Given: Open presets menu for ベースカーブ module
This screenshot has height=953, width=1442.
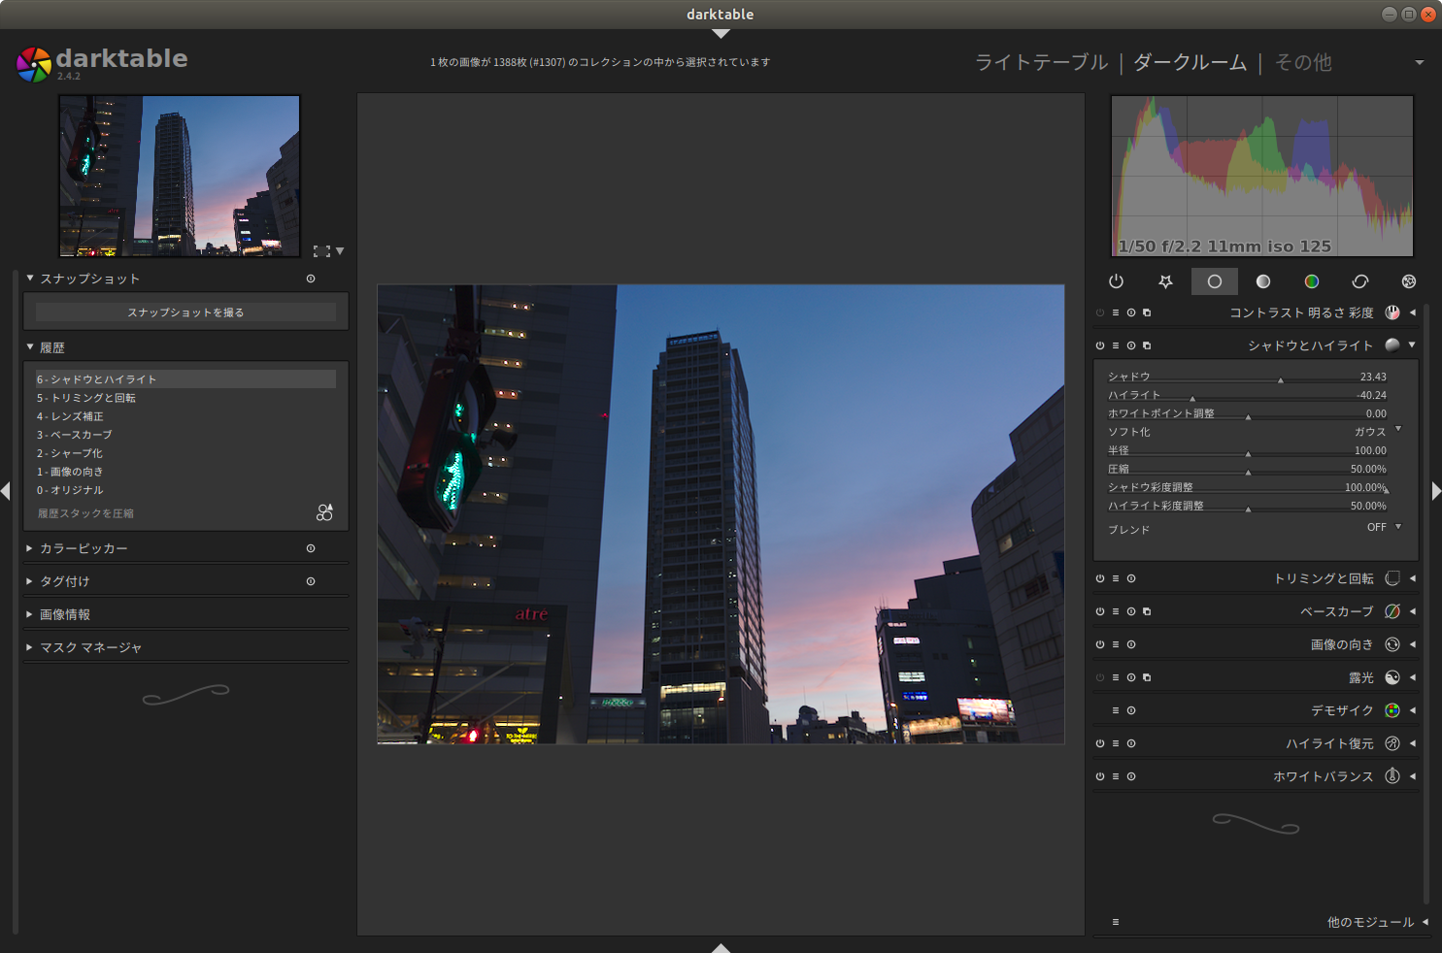Looking at the screenshot, I should point(1115,611).
